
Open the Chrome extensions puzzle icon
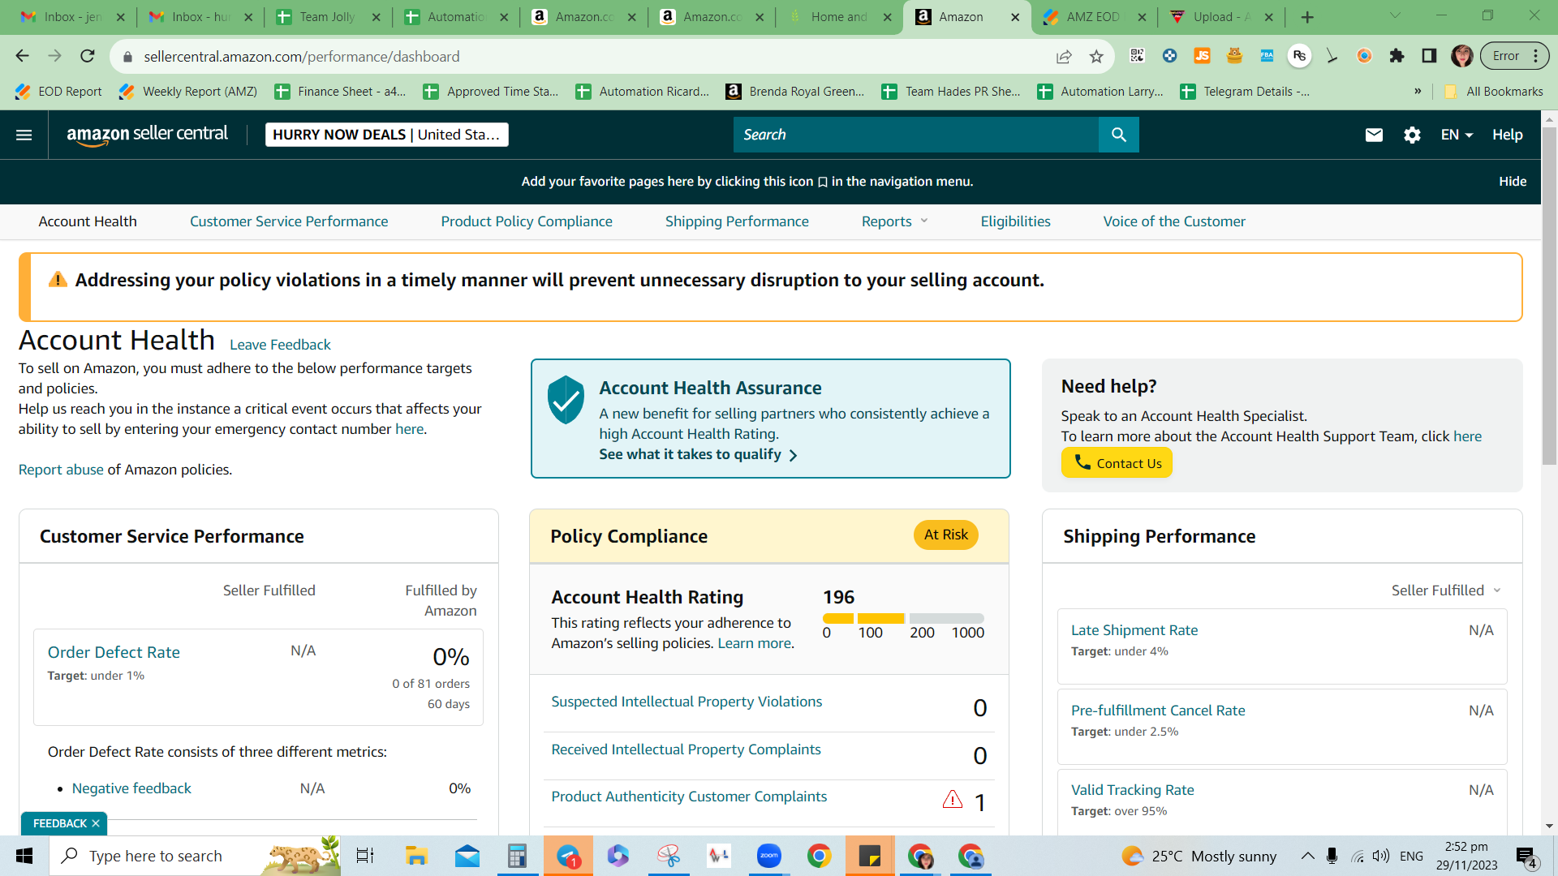tap(1397, 56)
